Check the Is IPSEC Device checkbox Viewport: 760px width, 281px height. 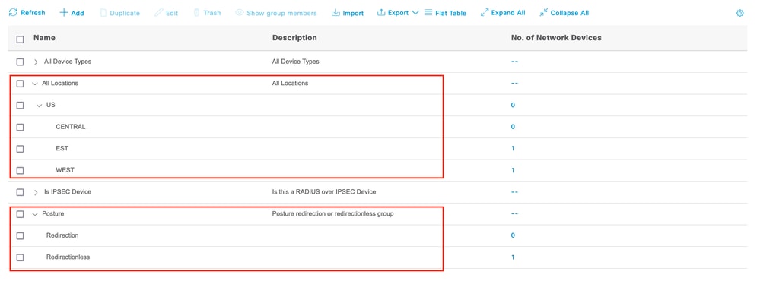coord(20,192)
